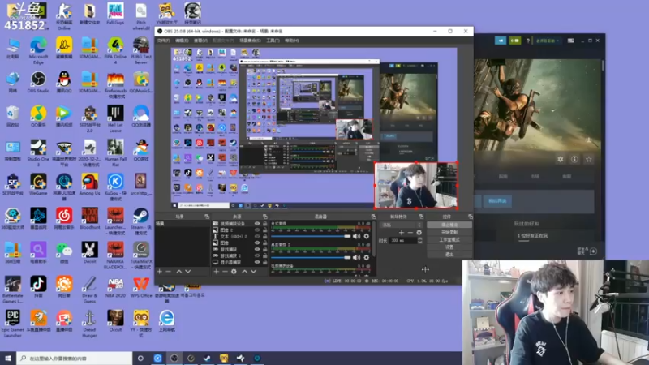Image resolution: width=649 pixels, height=365 pixels.
Task: Pop out the audio Mixer dock
Action: (373, 217)
